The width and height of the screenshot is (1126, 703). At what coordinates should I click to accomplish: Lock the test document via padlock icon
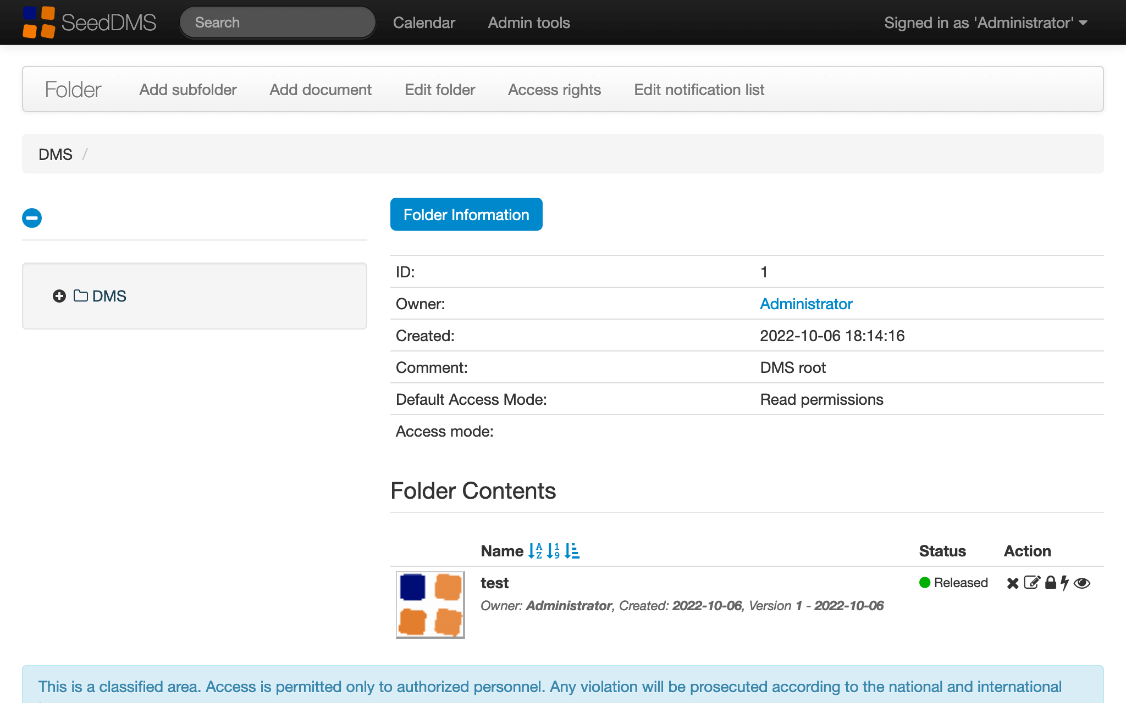1050,583
